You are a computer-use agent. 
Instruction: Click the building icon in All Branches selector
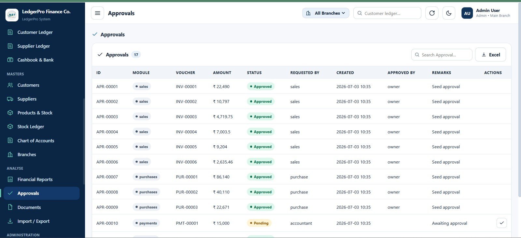click(308, 13)
